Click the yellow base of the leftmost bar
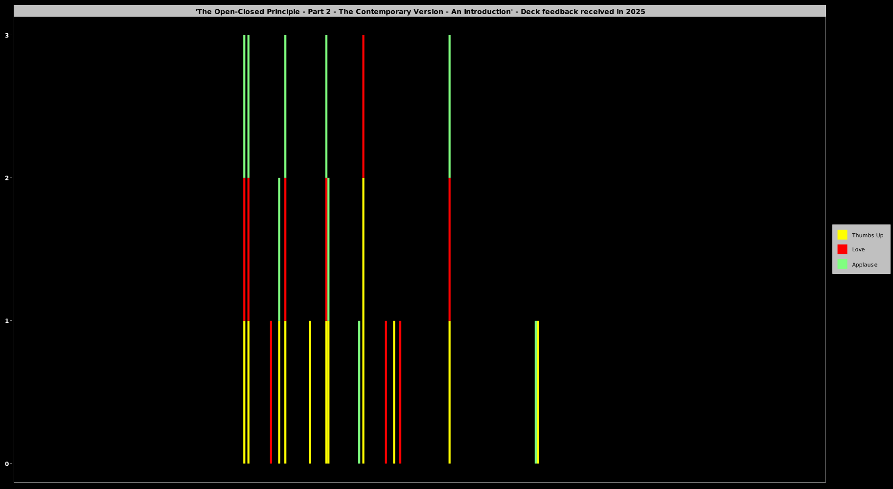The height and width of the screenshot is (489, 893). tap(244, 391)
